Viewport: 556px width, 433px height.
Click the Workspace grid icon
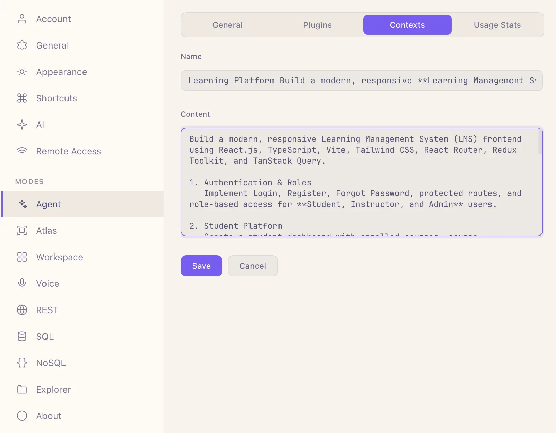click(x=22, y=257)
